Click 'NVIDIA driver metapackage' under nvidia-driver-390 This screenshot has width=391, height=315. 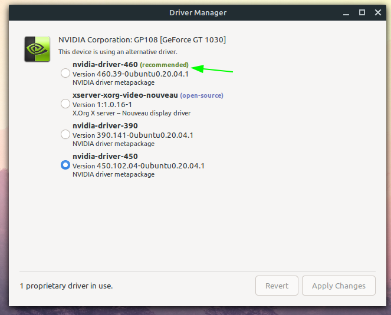113,144
